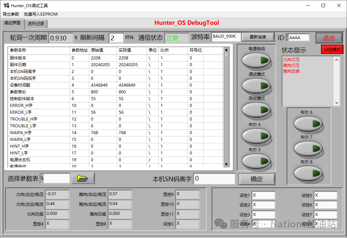Screen dimensions: 347x238
Task: Toggle the red 32位模式 button
Action: tap(332, 50)
